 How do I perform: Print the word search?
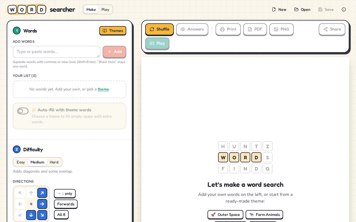[x=228, y=29]
